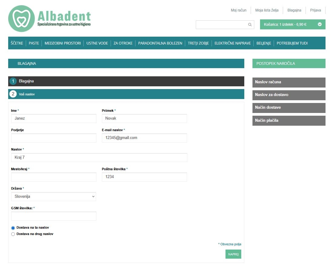Focus the GSM številka input
The height and width of the screenshot is (265, 334).
[x=54, y=216]
